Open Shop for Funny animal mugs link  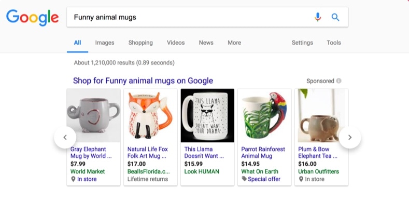pyautogui.click(x=143, y=81)
